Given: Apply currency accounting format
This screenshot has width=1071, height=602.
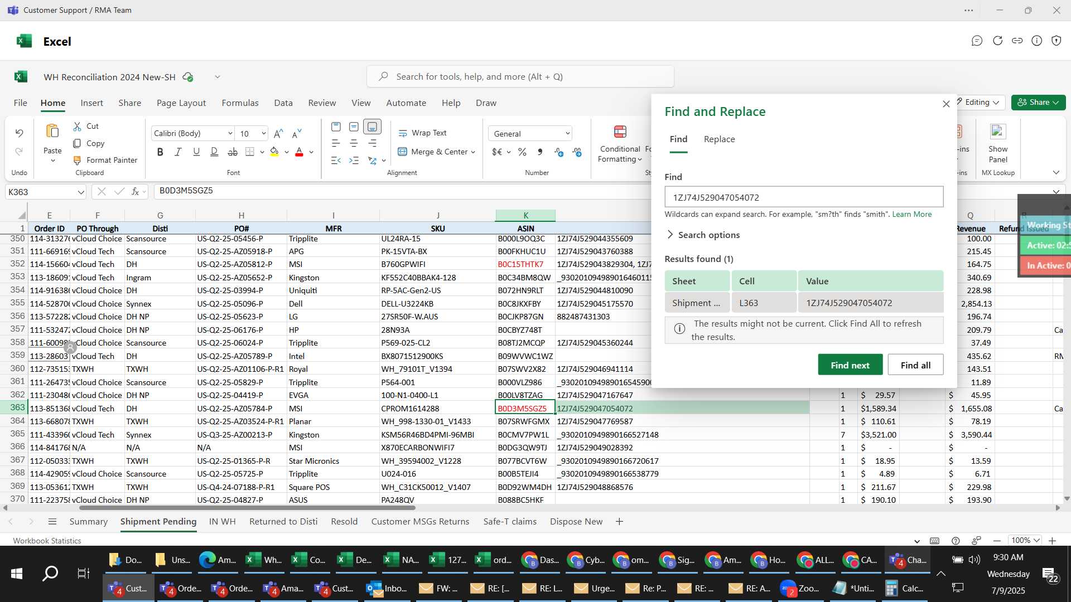Looking at the screenshot, I should coord(498,152).
